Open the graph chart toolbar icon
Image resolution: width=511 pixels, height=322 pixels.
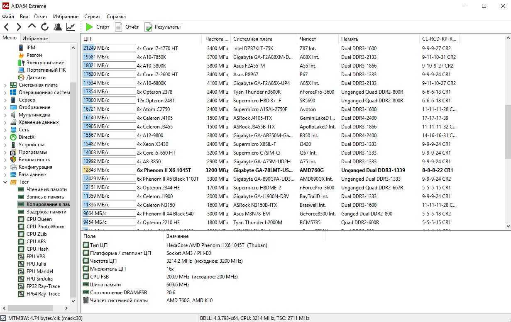click(x=71, y=27)
